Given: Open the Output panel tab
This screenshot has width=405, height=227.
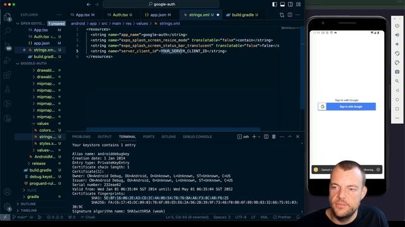Looking at the screenshot, I should pyautogui.click(x=104, y=137).
